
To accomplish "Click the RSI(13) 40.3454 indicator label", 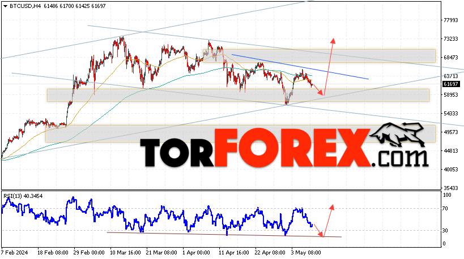I will point(23,196).
